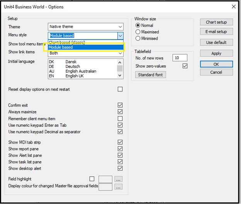Open the Show link items dropdown (Both)

[85, 53]
